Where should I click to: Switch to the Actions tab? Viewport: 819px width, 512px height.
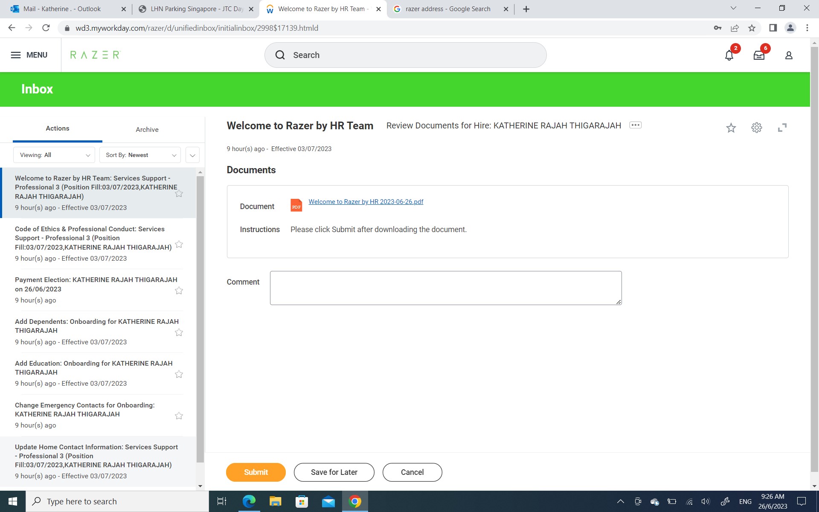[58, 128]
